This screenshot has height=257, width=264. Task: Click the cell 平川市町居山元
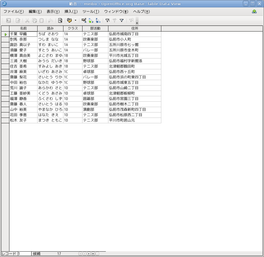(135, 120)
